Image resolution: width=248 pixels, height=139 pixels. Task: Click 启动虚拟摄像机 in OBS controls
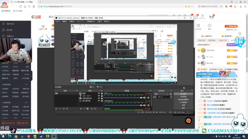point(183,99)
